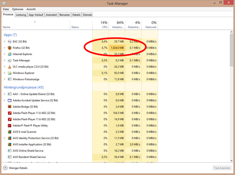Open the Ansicht menu
The width and height of the screenshot is (235, 175).
tap(31, 9)
